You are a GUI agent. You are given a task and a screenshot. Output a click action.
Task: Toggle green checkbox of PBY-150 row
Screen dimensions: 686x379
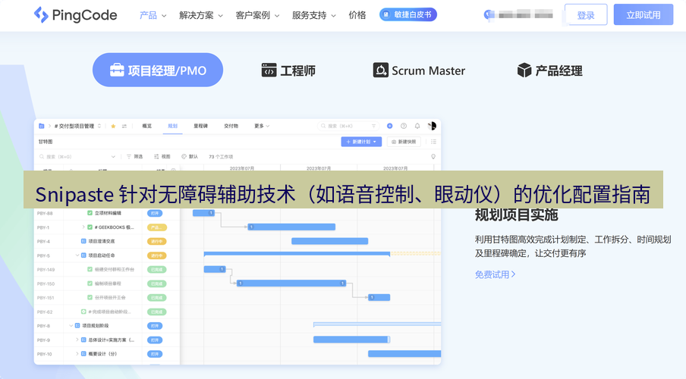[x=90, y=283]
